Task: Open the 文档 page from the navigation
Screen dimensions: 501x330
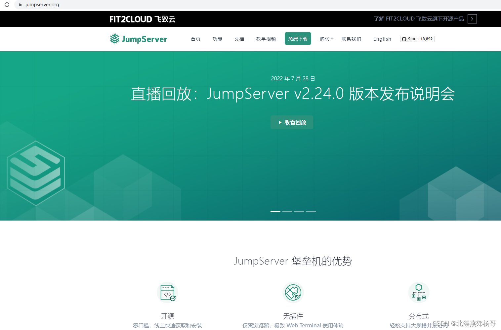Action: (x=239, y=39)
